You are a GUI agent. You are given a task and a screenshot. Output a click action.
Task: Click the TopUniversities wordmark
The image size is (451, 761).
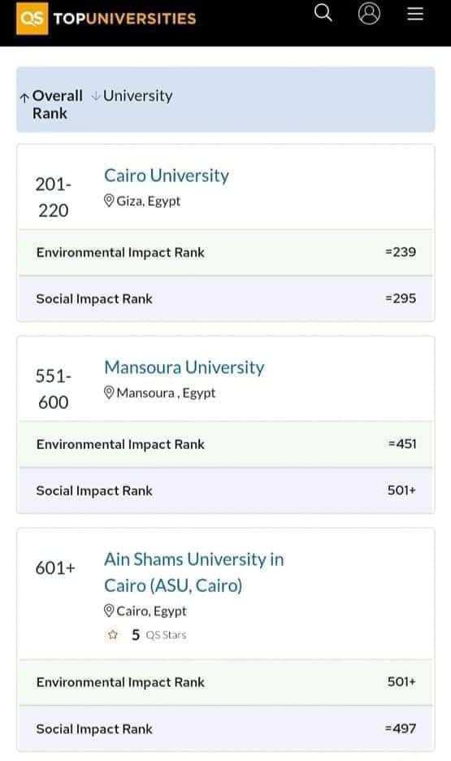pyautogui.click(x=124, y=19)
